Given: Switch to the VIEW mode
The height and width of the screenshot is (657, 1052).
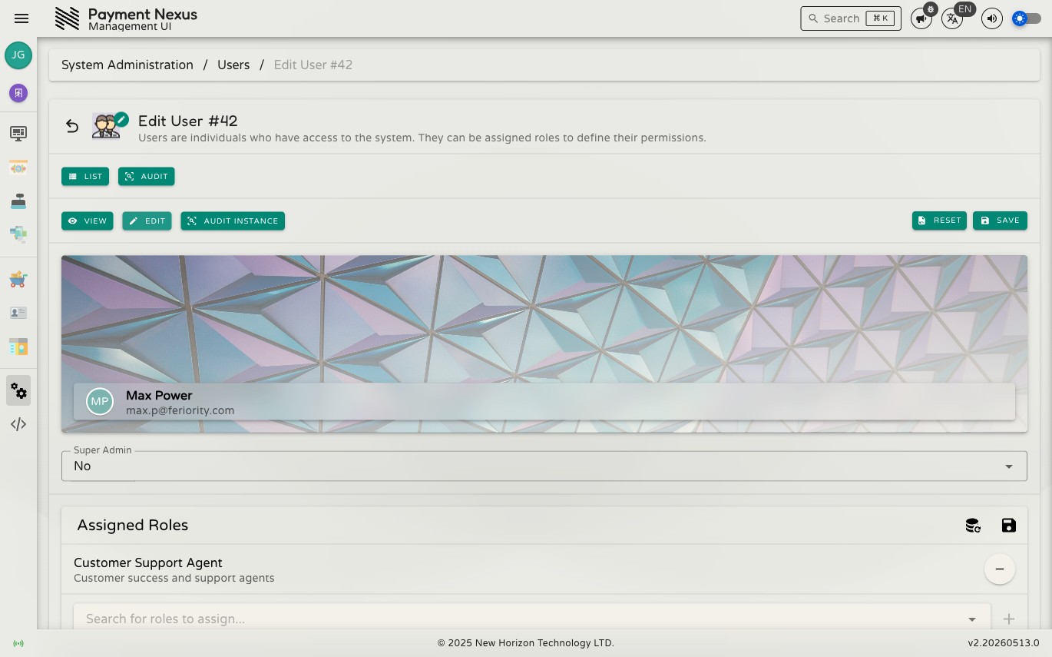Looking at the screenshot, I should 88,221.
